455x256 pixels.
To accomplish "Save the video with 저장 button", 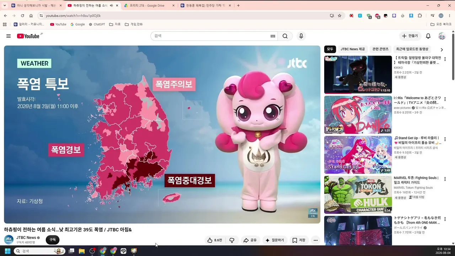I will point(299,240).
